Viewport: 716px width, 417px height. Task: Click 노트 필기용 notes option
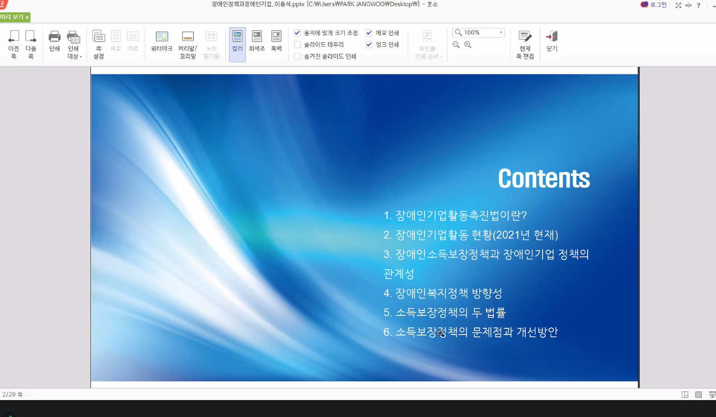[211, 44]
